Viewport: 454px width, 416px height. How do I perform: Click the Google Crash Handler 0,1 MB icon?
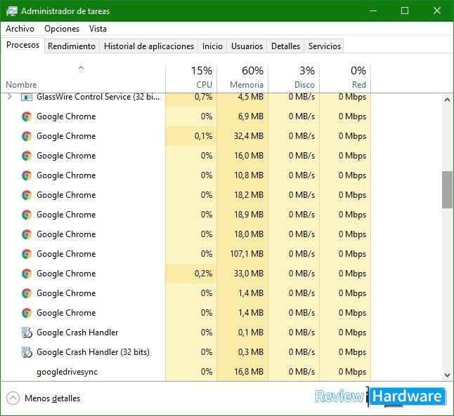pos(27,333)
